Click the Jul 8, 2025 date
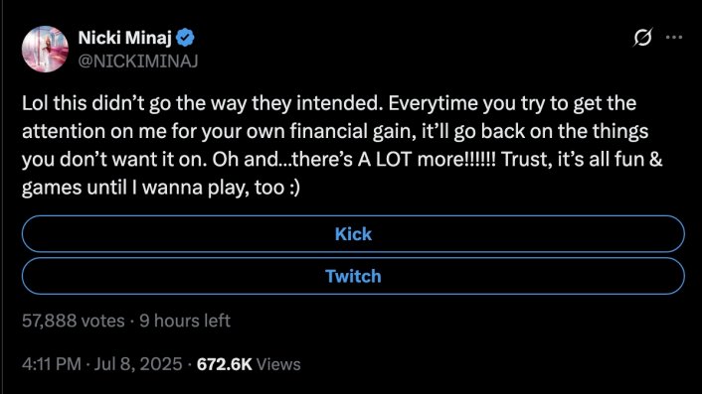The width and height of the screenshot is (702, 394). (x=138, y=363)
